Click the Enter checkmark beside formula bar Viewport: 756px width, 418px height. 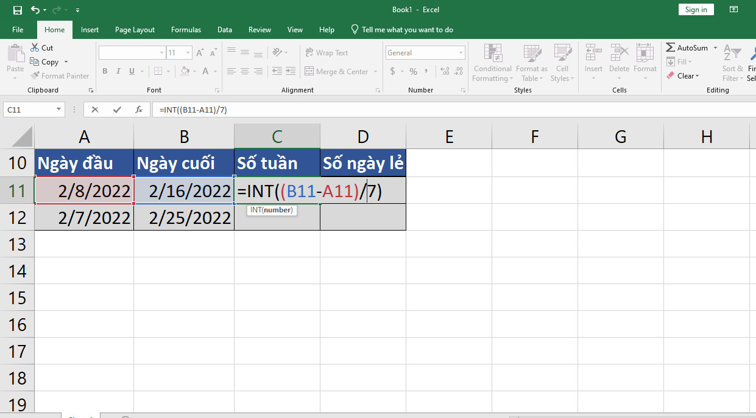click(x=117, y=110)
